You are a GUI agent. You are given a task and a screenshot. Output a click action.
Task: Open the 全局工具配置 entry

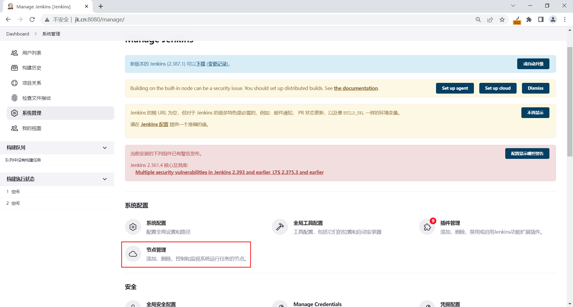click(327, 227)
